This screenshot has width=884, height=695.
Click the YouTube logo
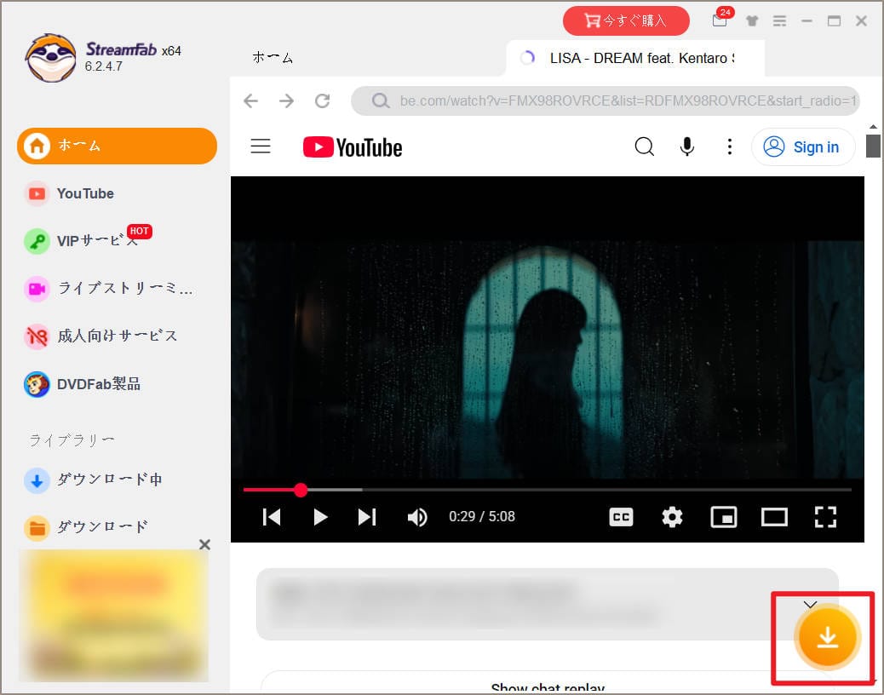(353, 147)
